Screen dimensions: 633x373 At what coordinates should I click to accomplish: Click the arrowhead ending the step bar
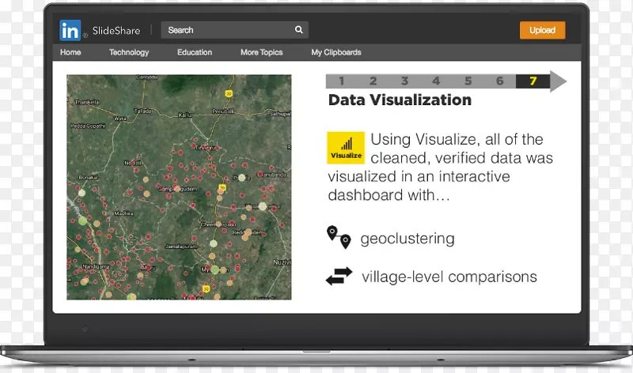tap(558, 81)
